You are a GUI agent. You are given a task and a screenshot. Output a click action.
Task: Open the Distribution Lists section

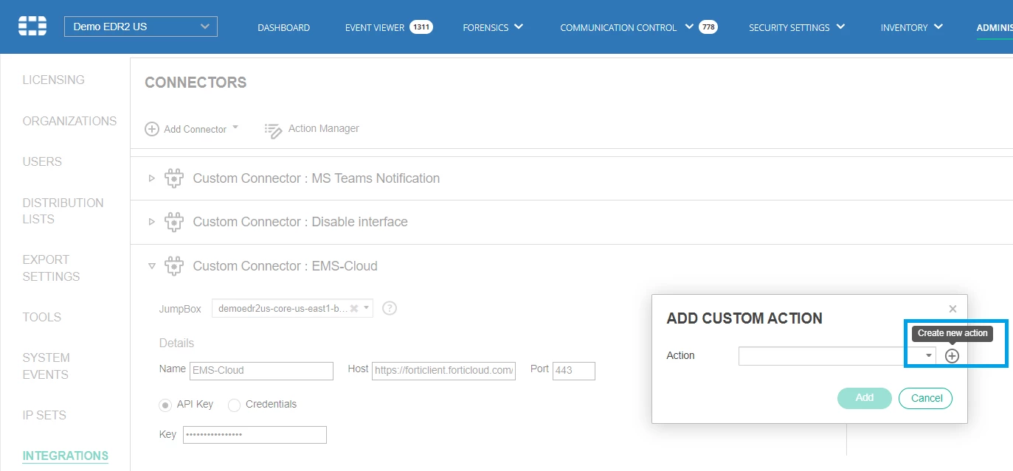point(63,211)
